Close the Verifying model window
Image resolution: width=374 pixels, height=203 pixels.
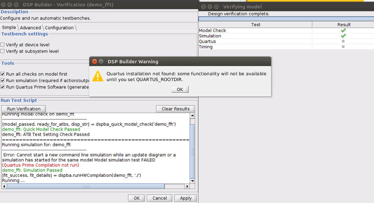click(203, 7)
